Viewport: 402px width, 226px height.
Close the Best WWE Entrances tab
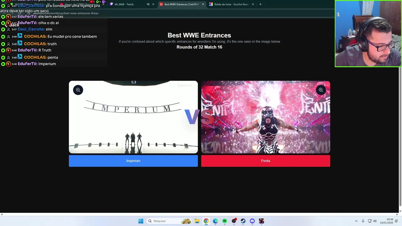coord(203,4)
